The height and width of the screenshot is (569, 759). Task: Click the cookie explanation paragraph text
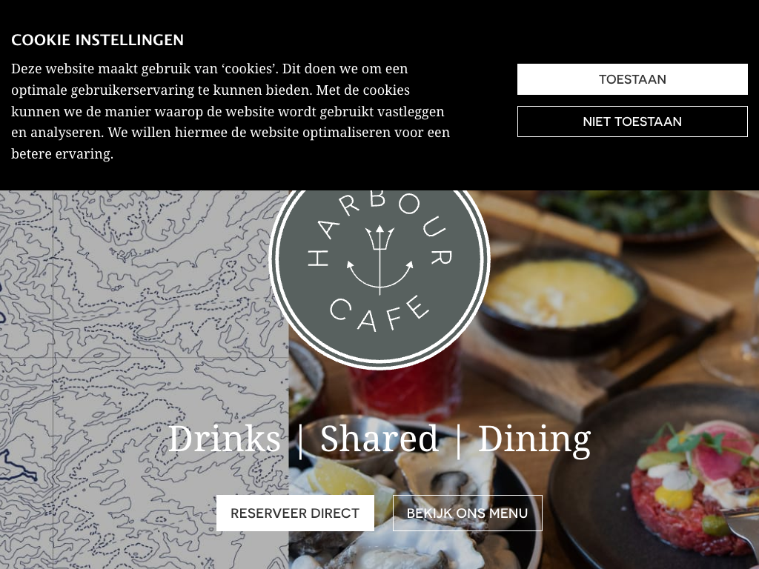point(231,111)
